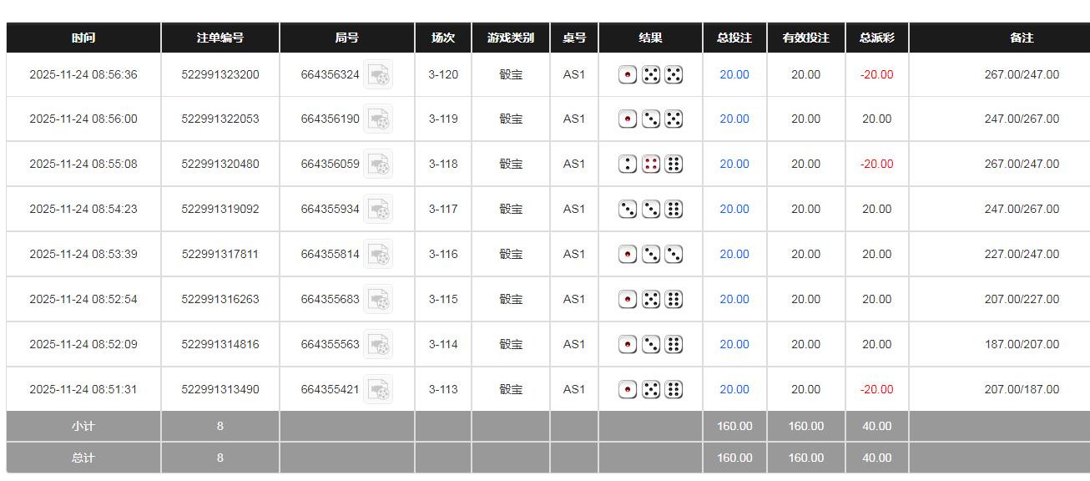
Task: Open video replay icon for round 664356324
Action: 378,75
